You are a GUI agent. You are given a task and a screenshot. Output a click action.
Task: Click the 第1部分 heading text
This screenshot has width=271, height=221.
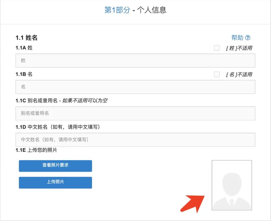pos(117,10)
